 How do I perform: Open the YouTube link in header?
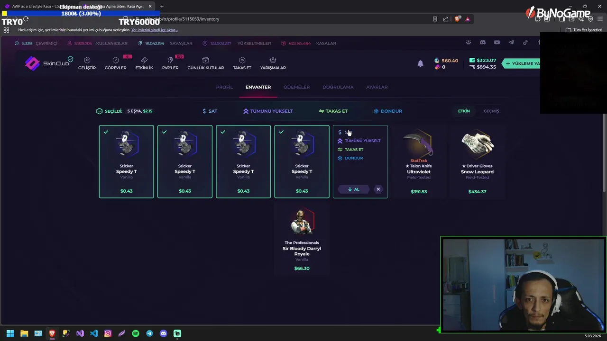click(497, 43)
